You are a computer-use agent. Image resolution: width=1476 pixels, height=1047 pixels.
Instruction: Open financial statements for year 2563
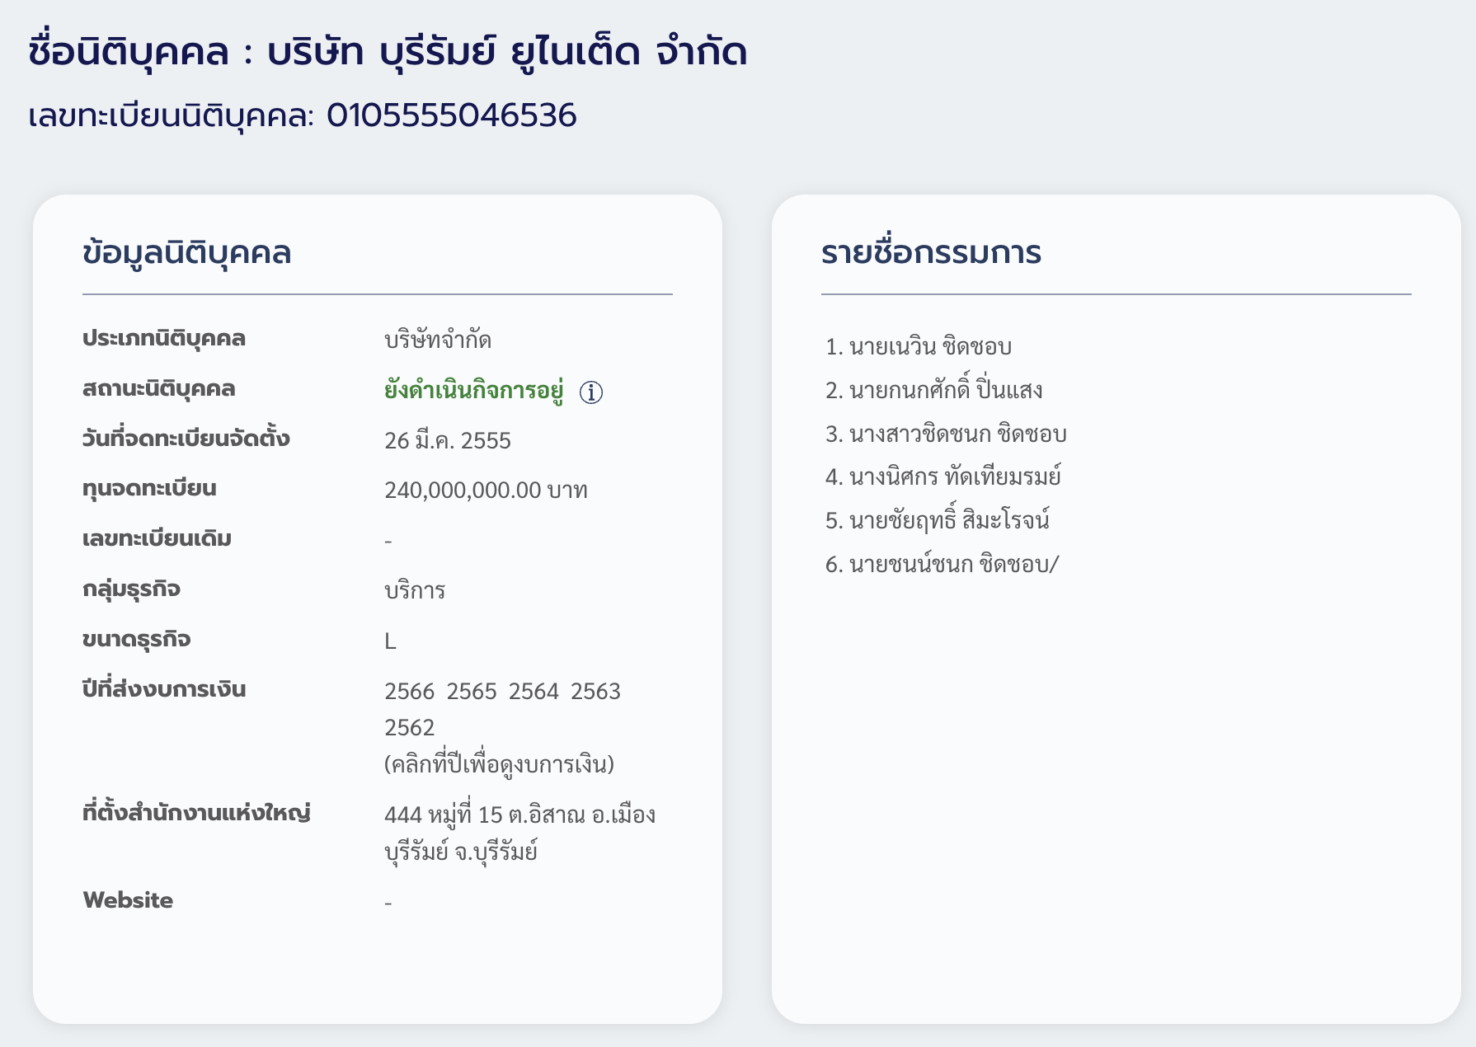pos(595,691)
